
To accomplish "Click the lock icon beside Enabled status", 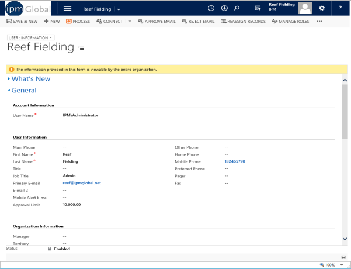I will tap(50, 249).
